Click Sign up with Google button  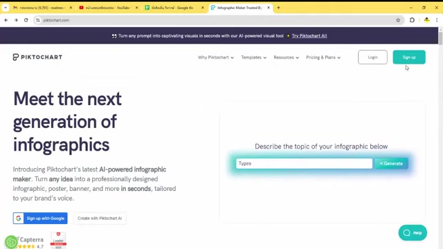click(x=40, y=219)
